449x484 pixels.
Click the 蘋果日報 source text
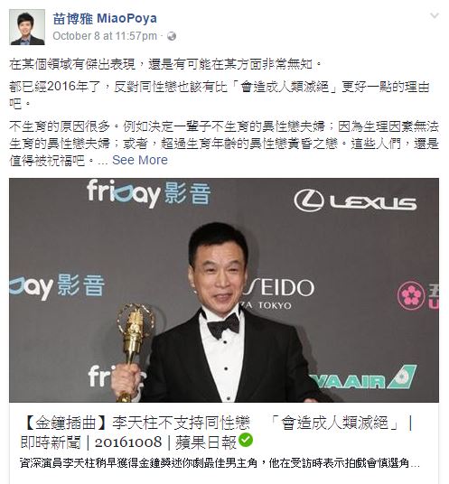(206, 442)
